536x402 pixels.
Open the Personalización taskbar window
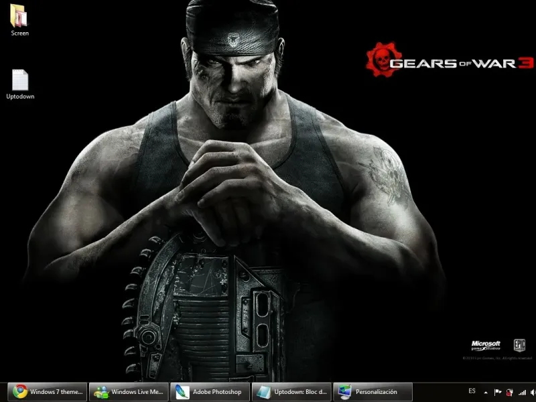pyautogui.click(x=373, y=392)
